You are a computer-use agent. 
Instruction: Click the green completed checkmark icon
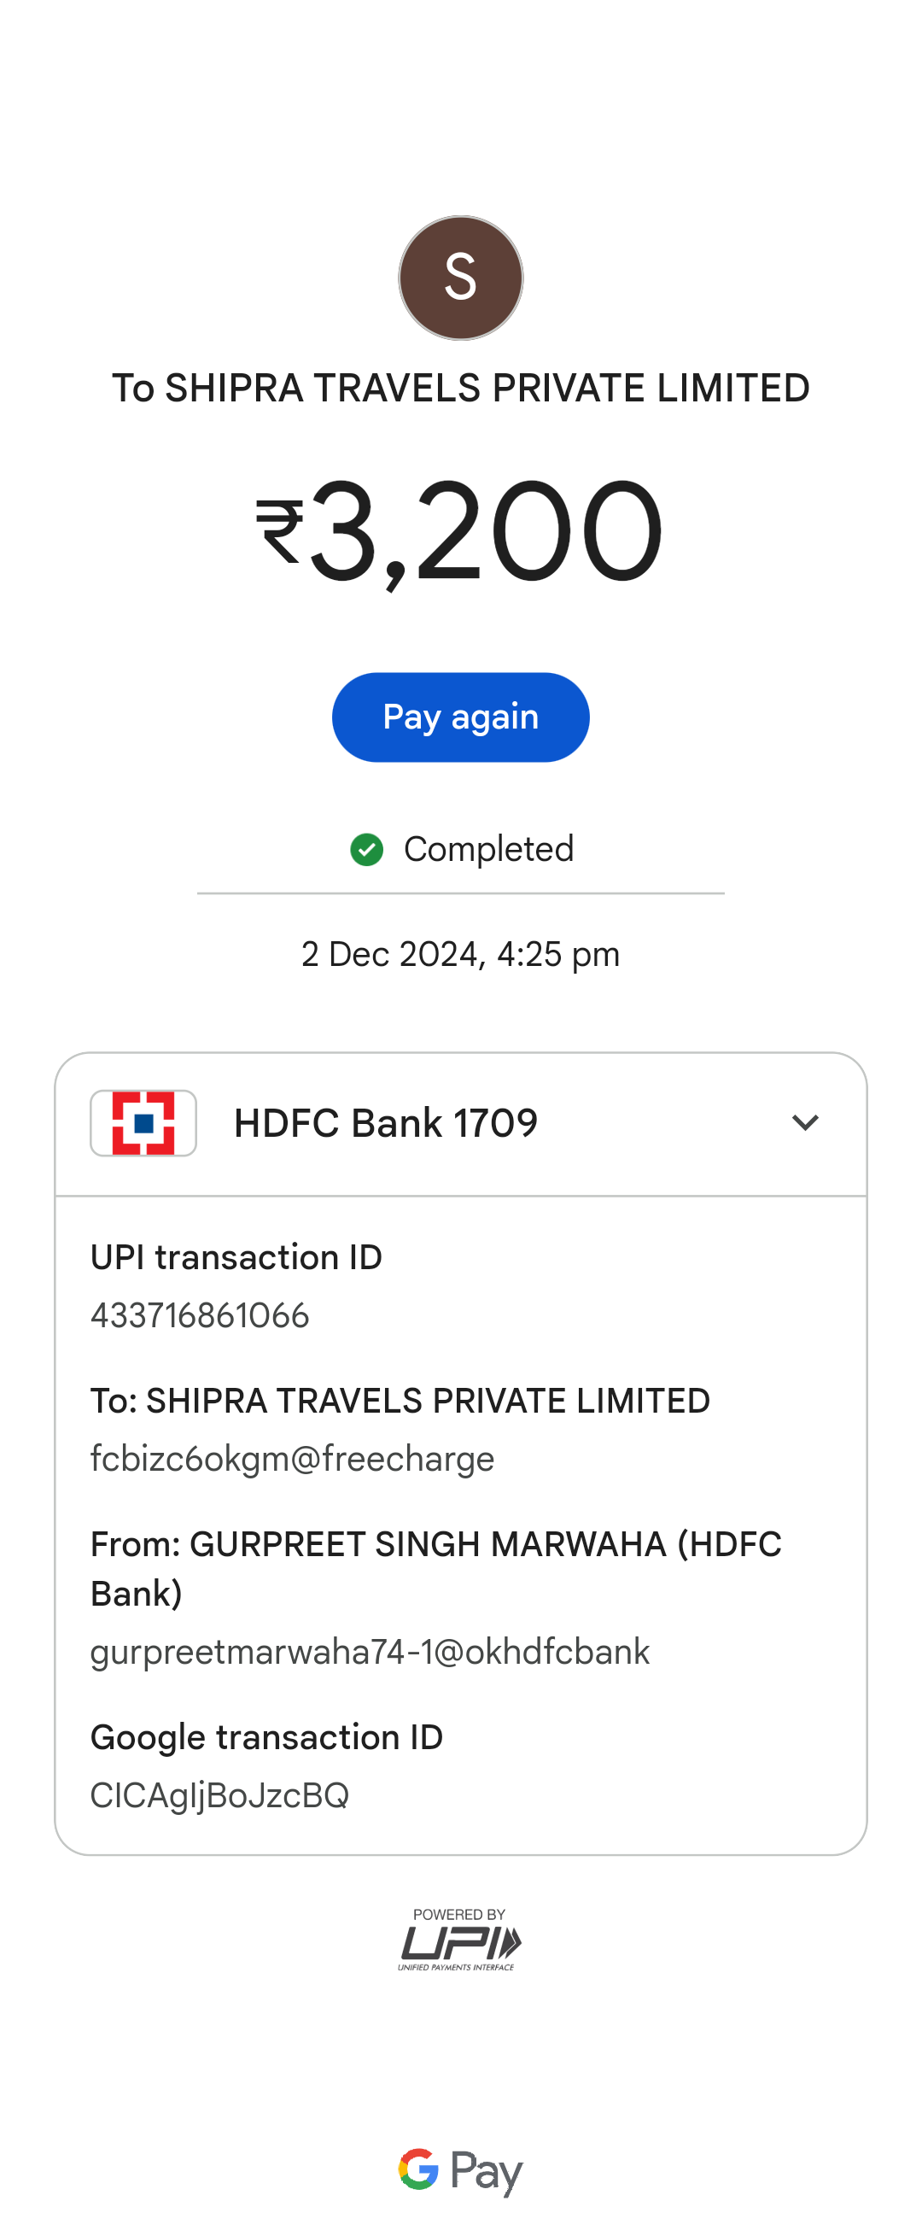[x=367, y=849]
